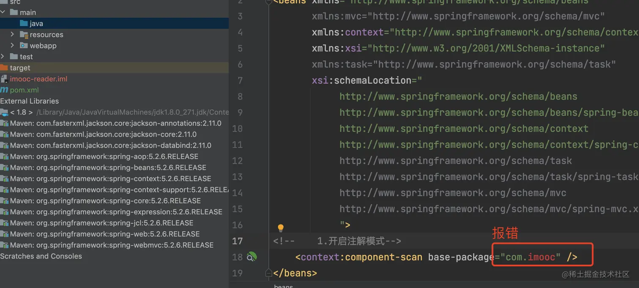Click the JDK 1.8 library icon
The width and height of the screenshot is (639, 288).
(x=4, y=112)
